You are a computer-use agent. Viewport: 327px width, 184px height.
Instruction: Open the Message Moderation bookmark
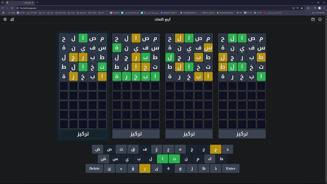click(x=225, y=13)
